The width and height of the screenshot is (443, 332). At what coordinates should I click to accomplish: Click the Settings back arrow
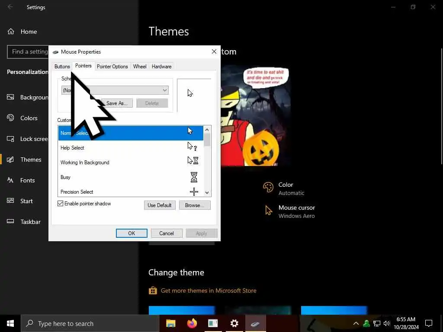10,7
